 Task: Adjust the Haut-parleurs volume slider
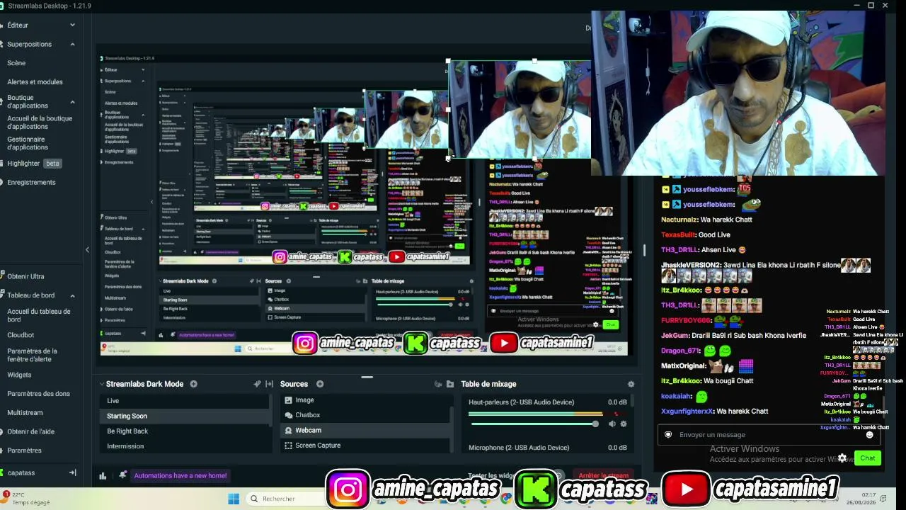coord(534,424)
